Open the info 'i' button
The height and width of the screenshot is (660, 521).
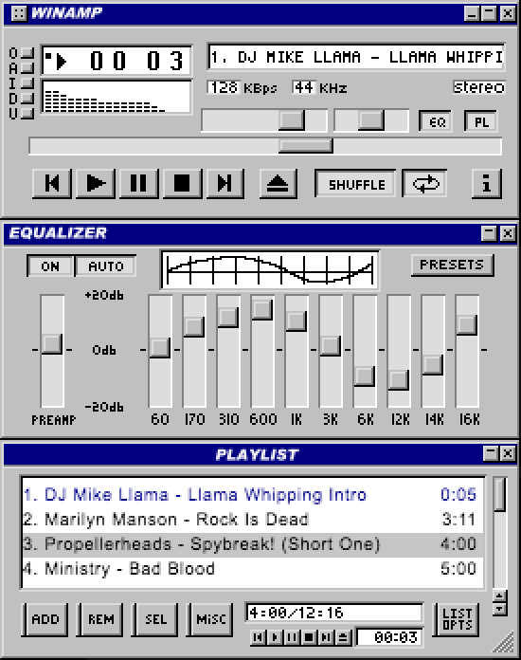tap(487, 184)
